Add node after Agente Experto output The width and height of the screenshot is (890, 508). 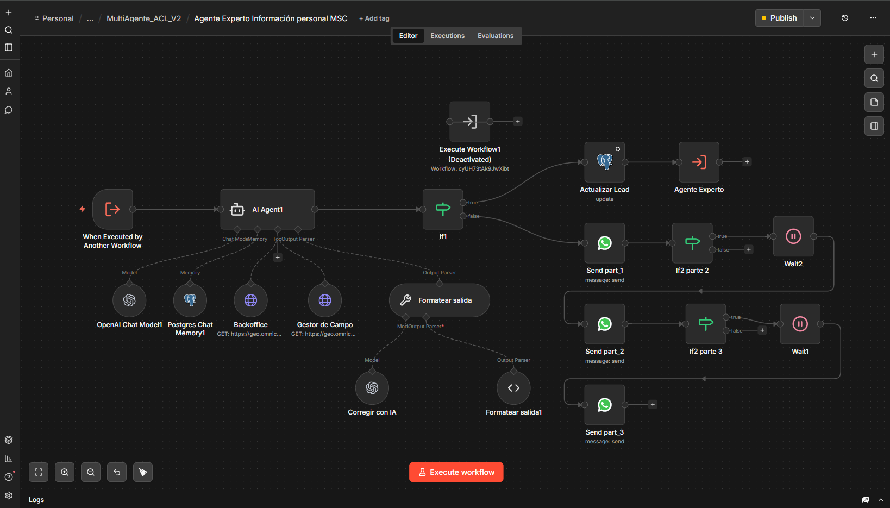[x=747, y=162]
